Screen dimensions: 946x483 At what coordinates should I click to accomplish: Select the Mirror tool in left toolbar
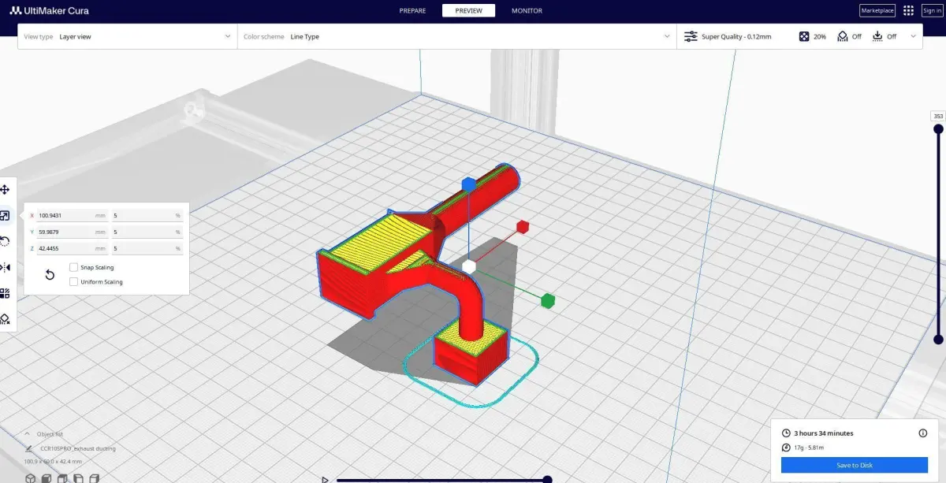click(x=5, y=267)
